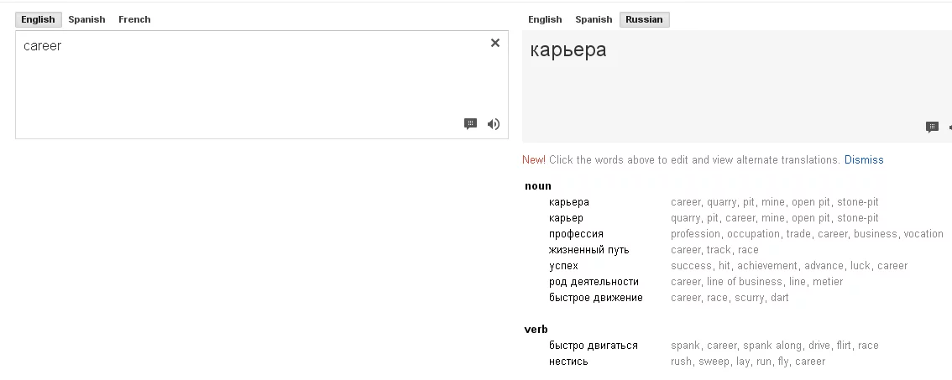Set target language to Spanish

(594, 19)
